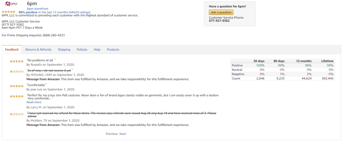Click the seller's overall five-star rating icon
Image resolution: width=343 pixels, height=142 pixels.
tap(9, 12)
